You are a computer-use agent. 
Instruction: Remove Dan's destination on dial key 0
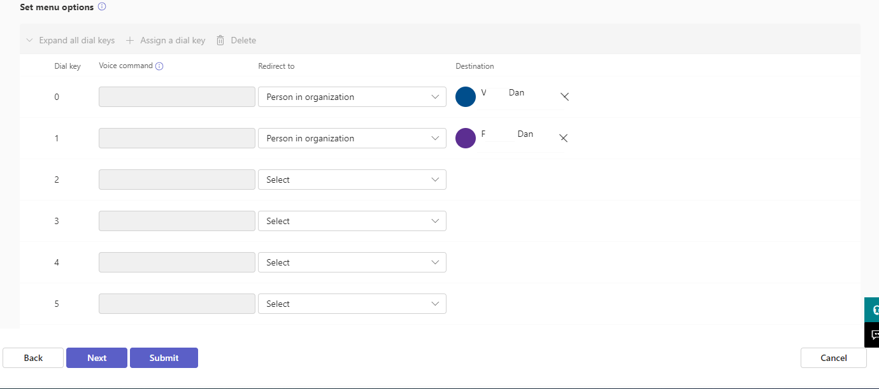564,96
